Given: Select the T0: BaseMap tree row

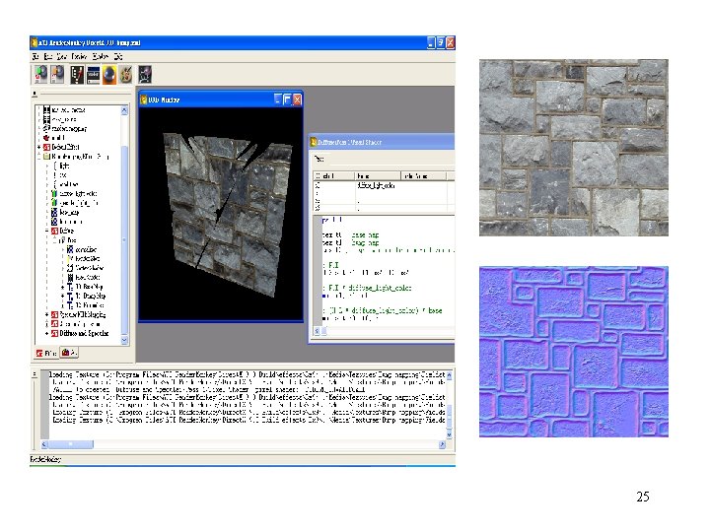Looking at the screenshot, I should coord(89,287).
